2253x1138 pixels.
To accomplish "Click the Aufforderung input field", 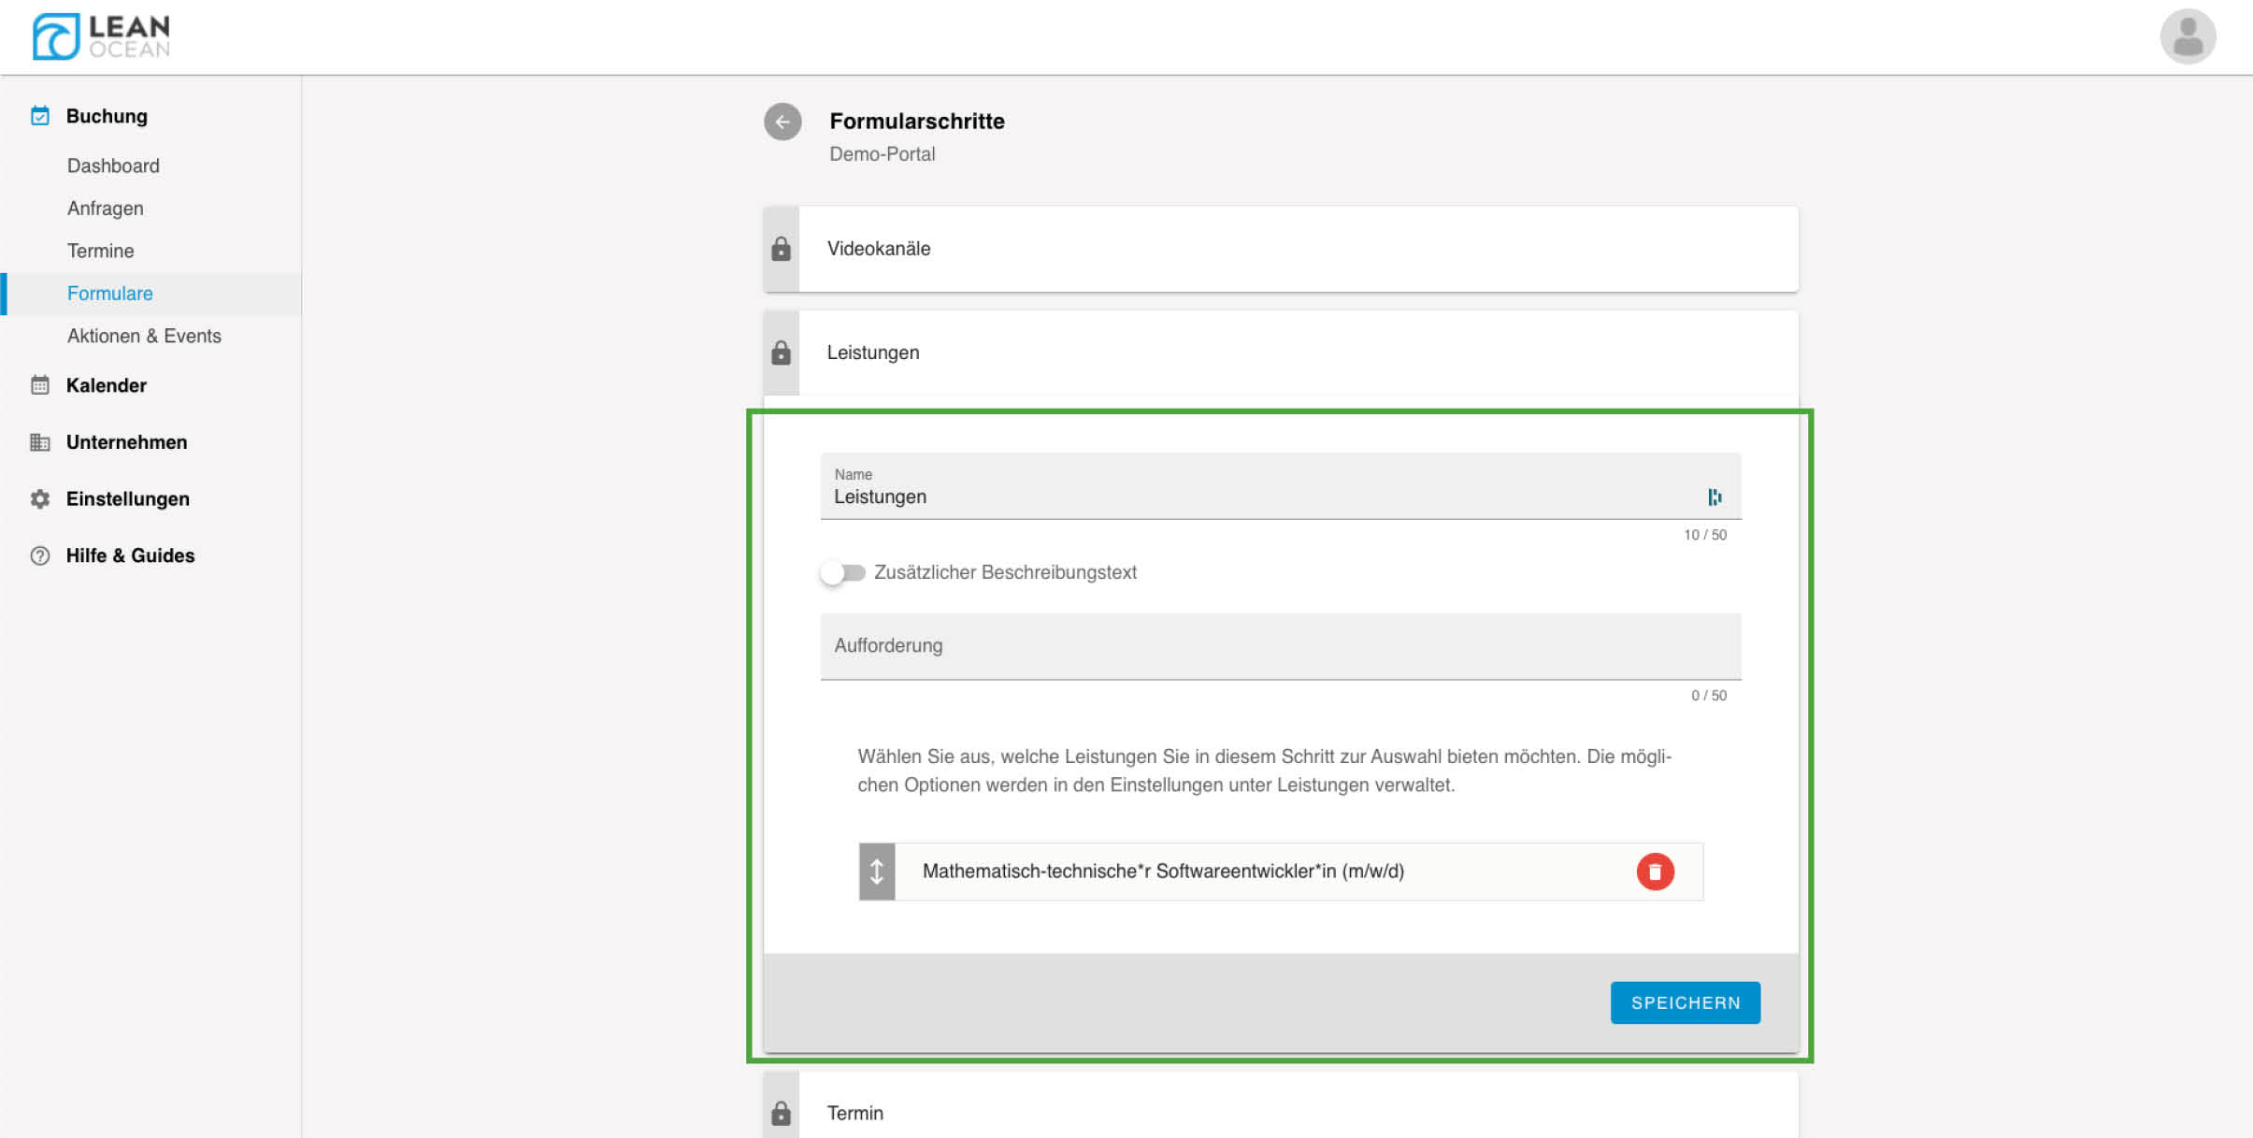I will (1279, 646).
